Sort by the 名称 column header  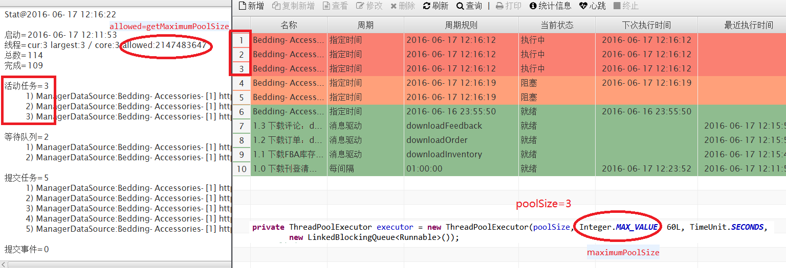(289, 25)
